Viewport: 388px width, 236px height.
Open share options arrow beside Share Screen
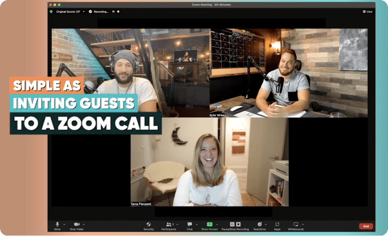(x=217, y=225)
